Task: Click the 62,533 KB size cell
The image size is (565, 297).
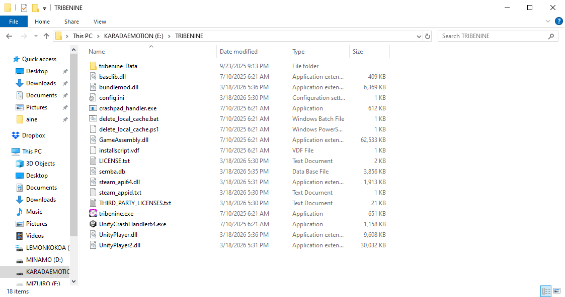Action: pyautogui.click(x=373, y=140)
